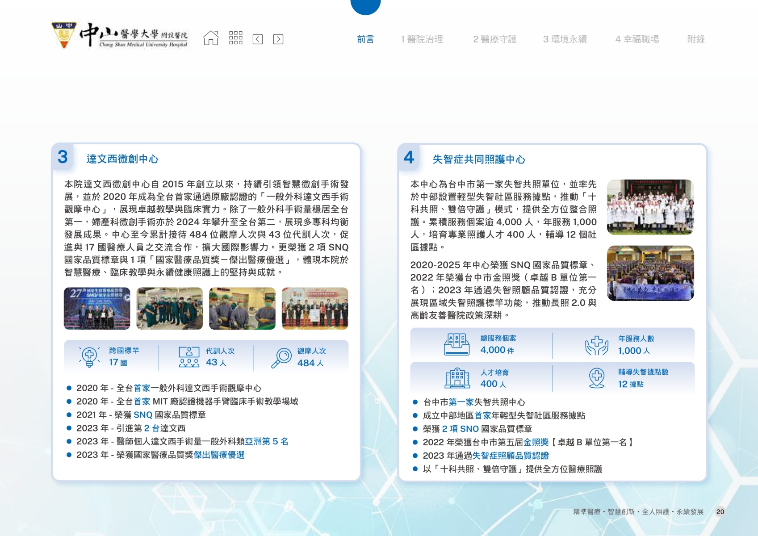View the dementia center group photo in white coats

650,207
